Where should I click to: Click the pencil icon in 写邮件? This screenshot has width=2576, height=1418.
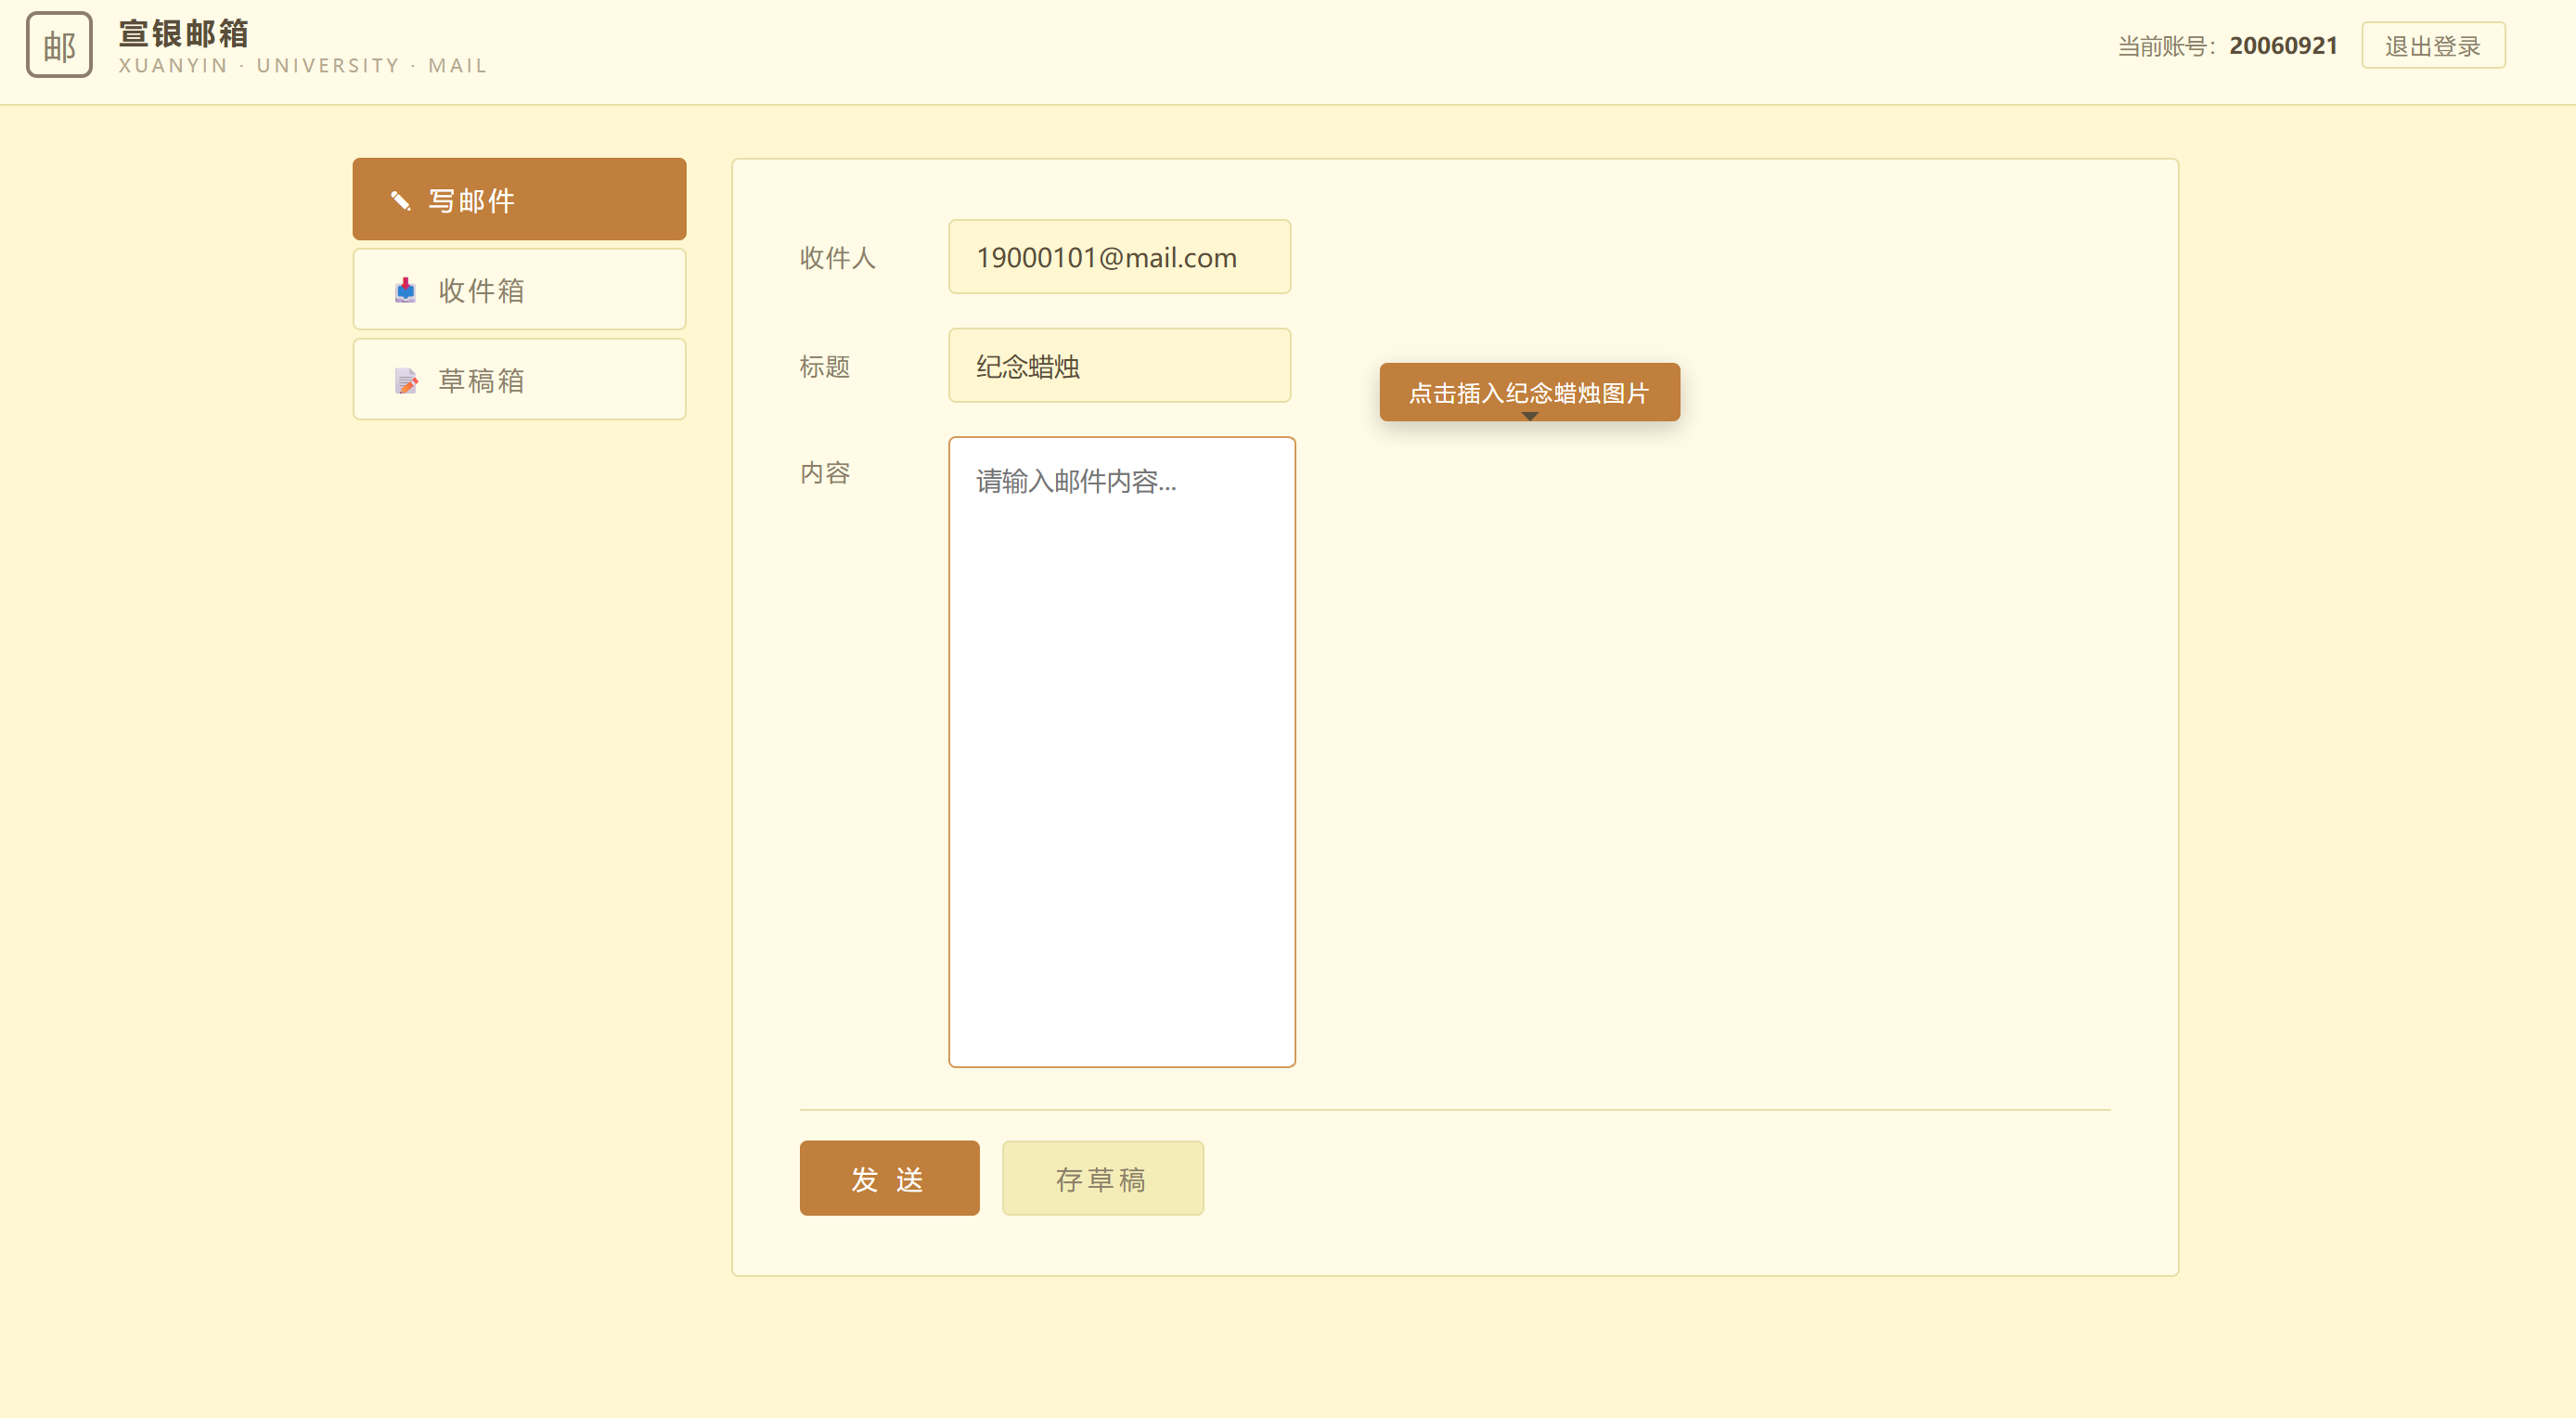pos(401,201)
